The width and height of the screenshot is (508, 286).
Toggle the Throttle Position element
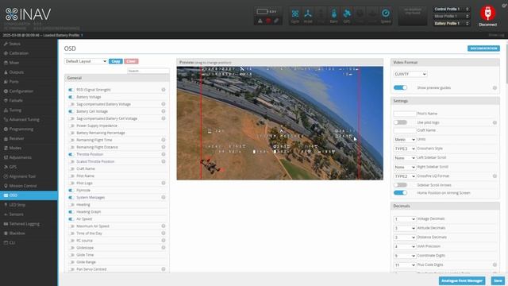71,154
